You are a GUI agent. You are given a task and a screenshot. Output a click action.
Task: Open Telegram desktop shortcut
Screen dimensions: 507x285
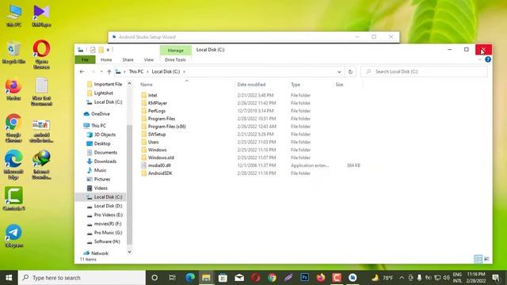[x=13, y=236]
